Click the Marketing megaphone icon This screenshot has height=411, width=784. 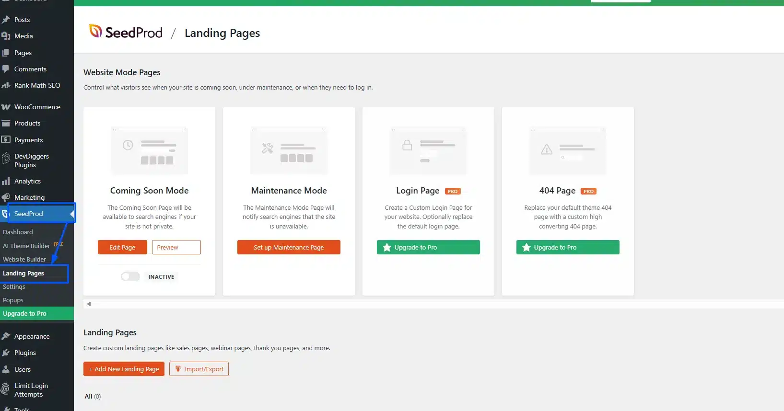coord(6,197)
